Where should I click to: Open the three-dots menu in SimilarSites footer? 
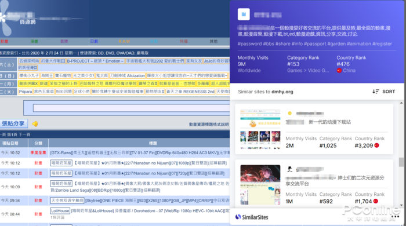click(395, 216)
